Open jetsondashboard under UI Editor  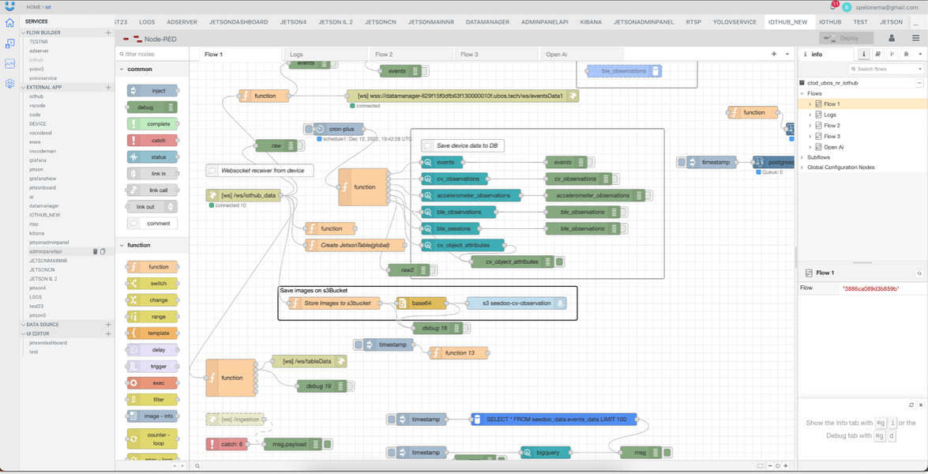(x=48, y=343)
